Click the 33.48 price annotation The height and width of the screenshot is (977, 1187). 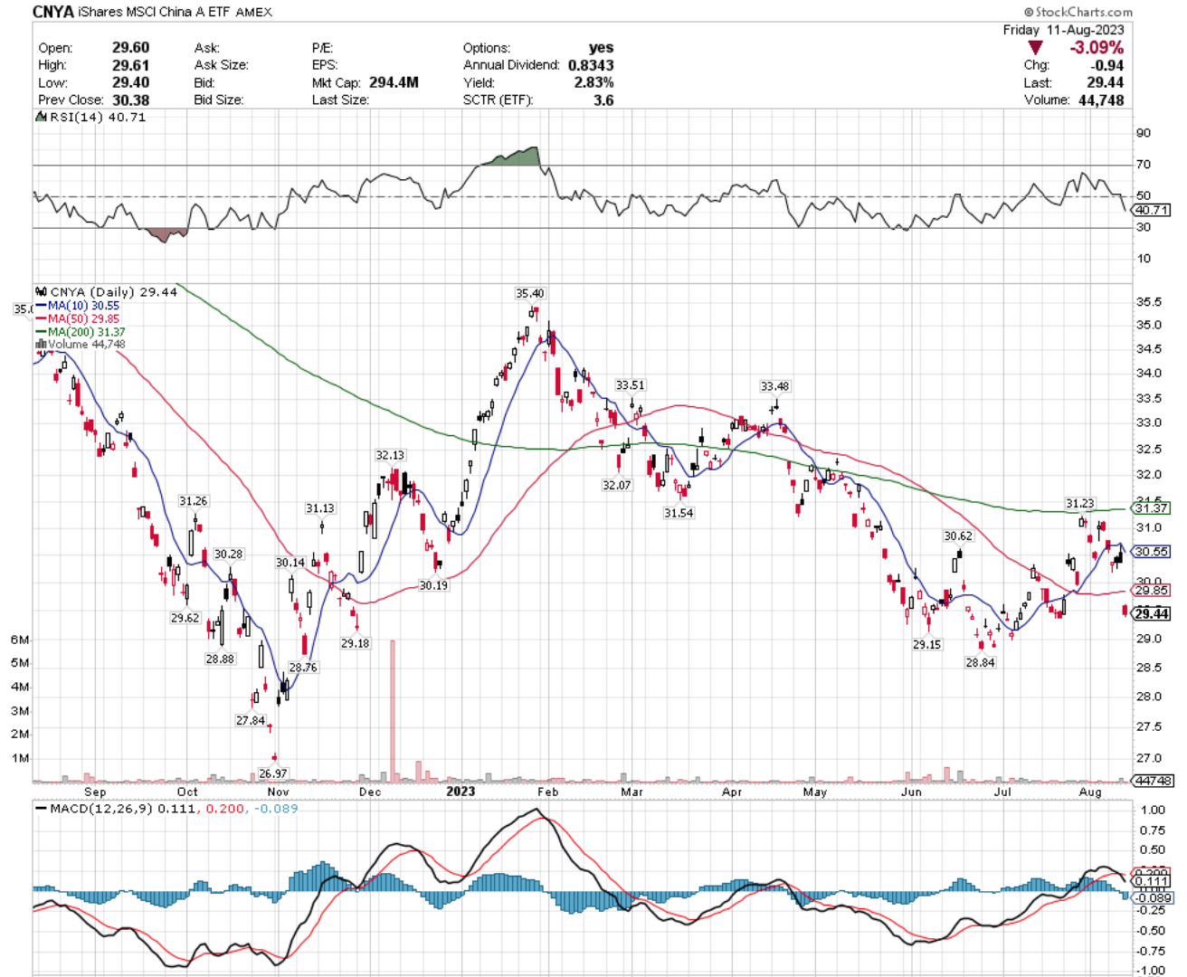click(x=774, y=386)
